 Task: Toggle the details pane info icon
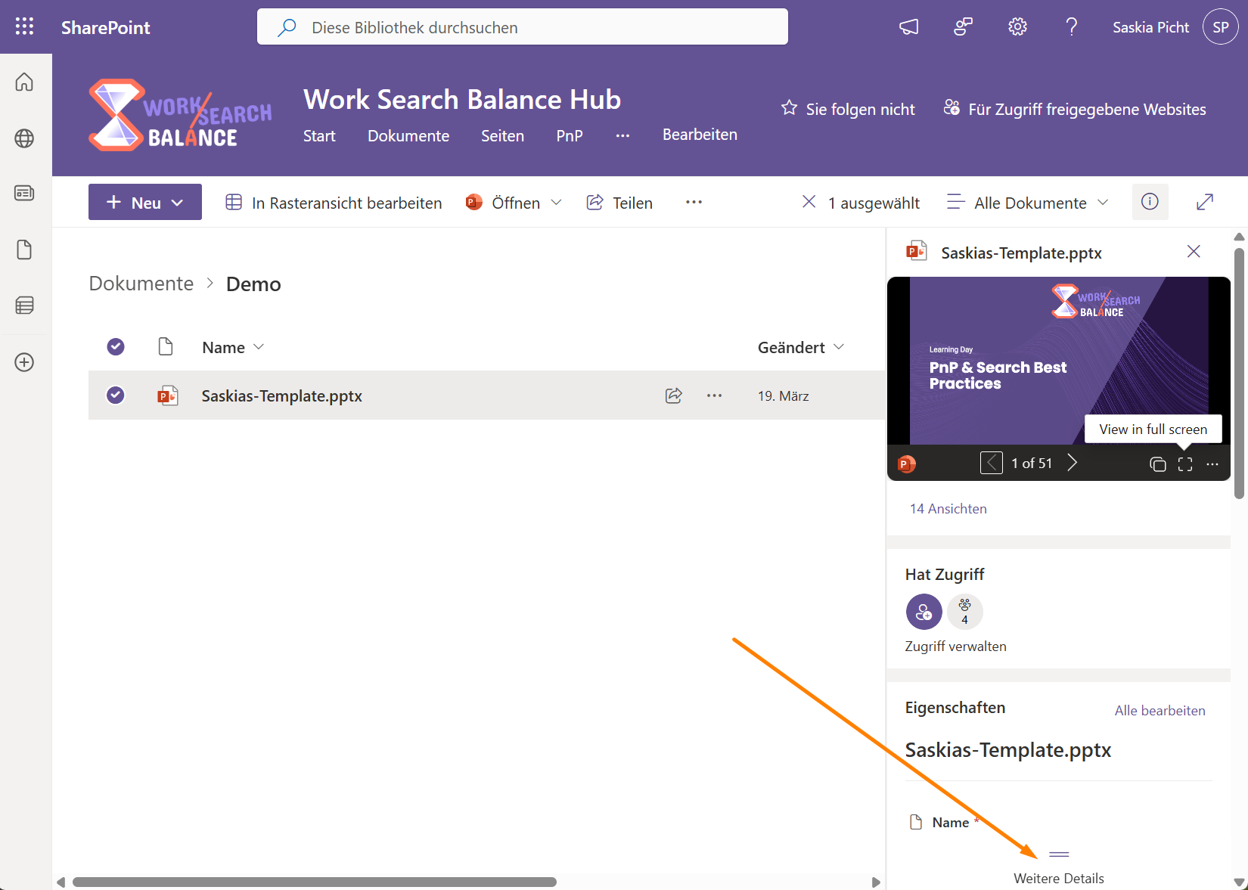pos(1150,202)
